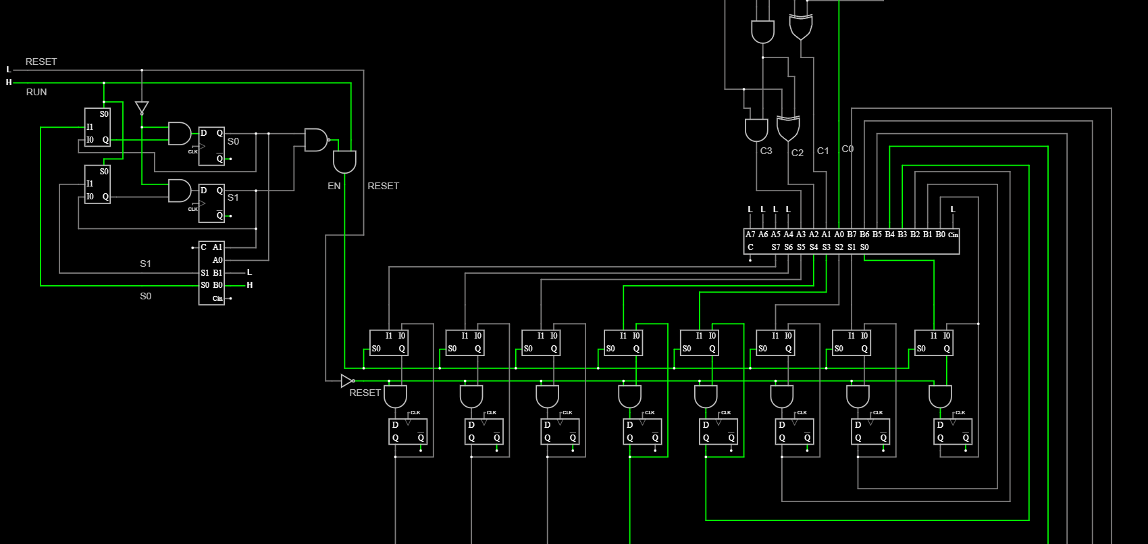Viewport: 1148px width, 544px height.
Task: Click the S1 wire label left of small adder
Action: click(x=146, y=264)
